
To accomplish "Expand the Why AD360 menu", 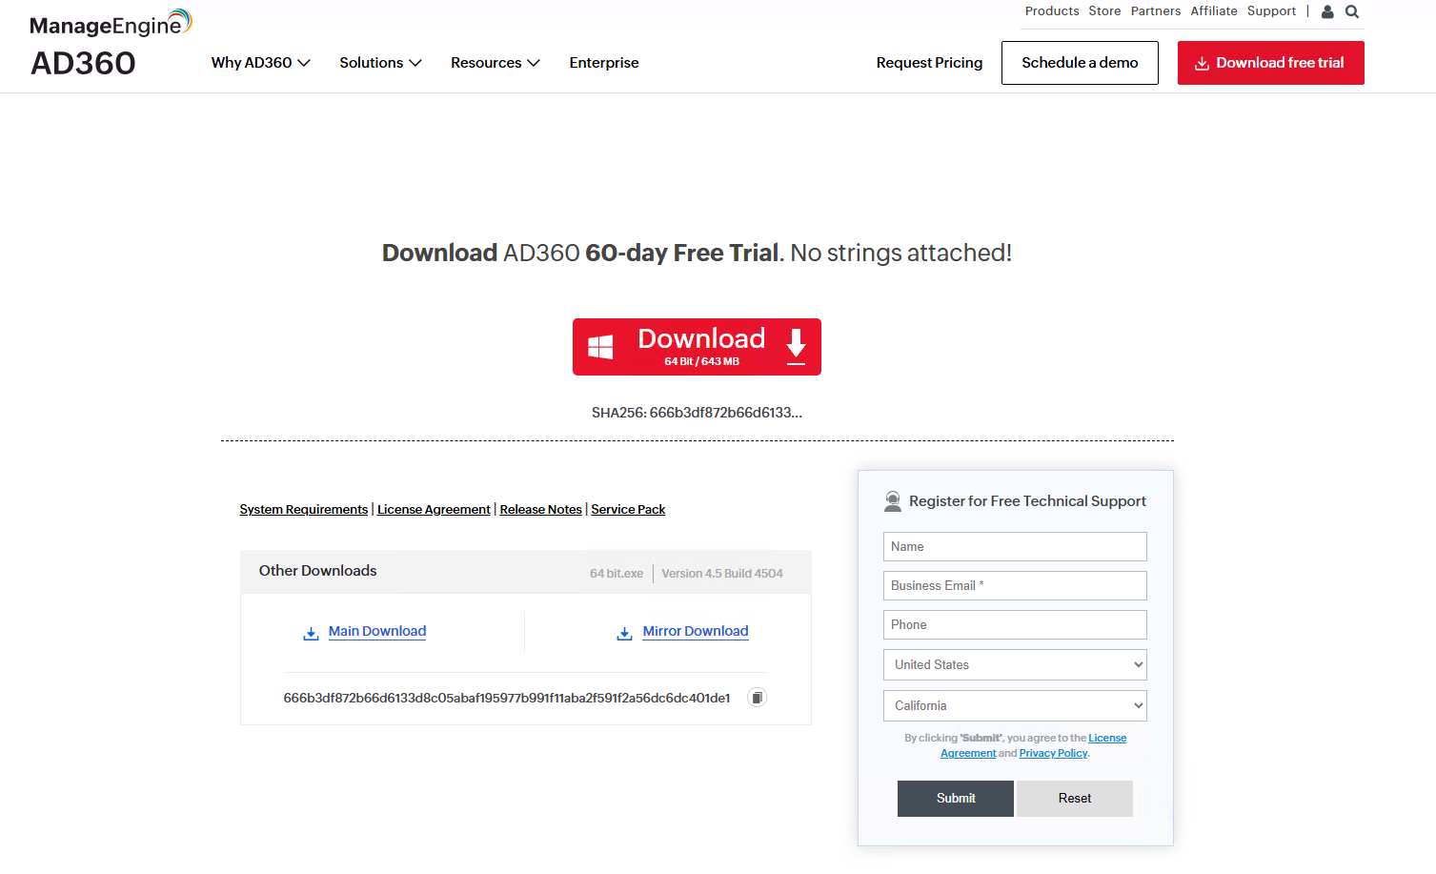I will (261, 63).
